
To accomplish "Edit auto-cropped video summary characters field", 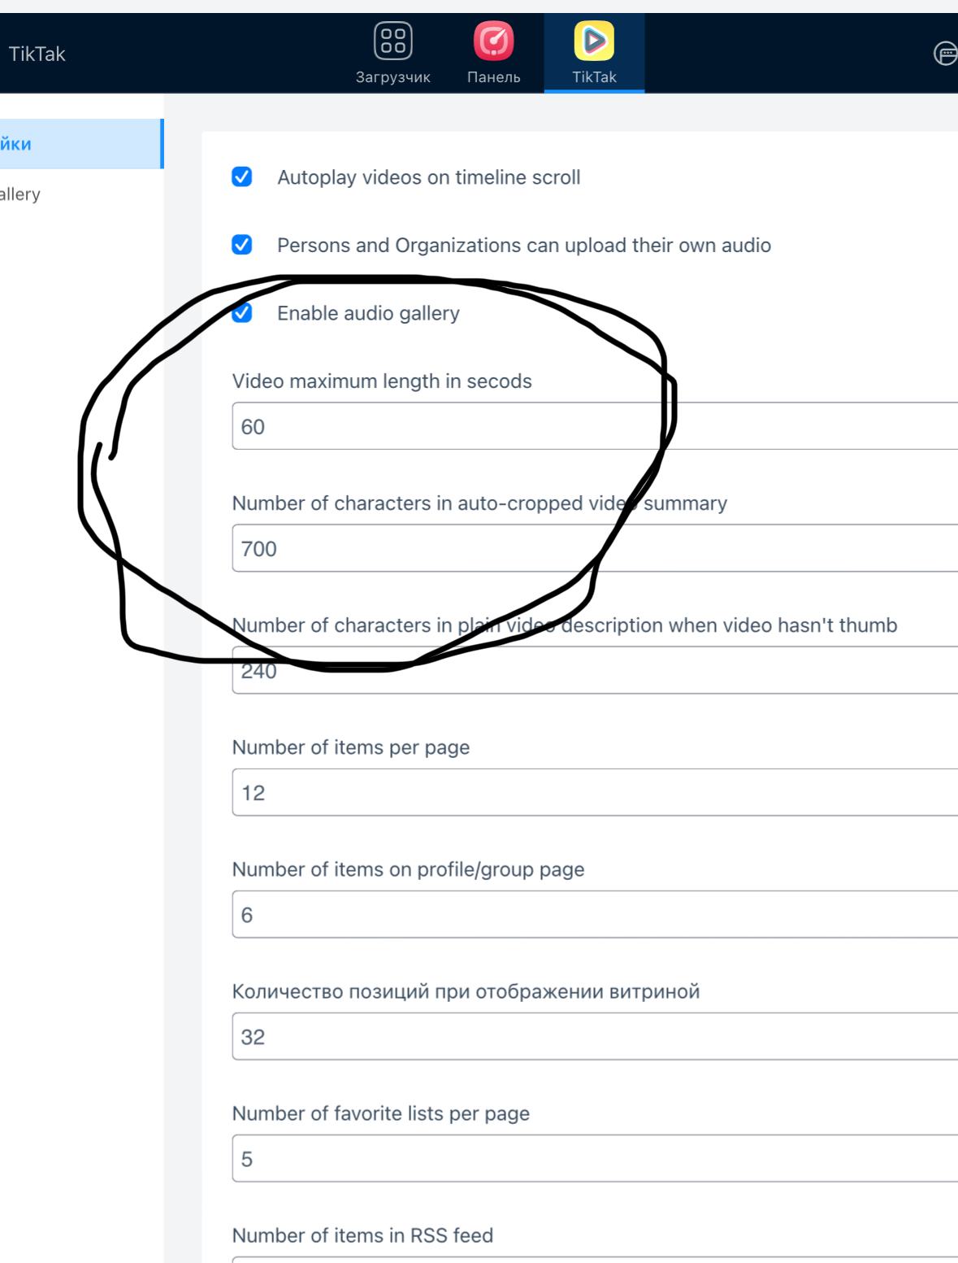I will coord(593,548).
